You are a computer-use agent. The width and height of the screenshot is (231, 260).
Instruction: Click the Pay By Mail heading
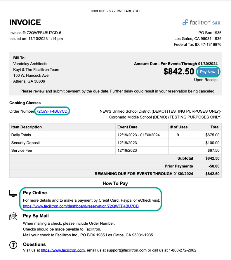point(36,216)
